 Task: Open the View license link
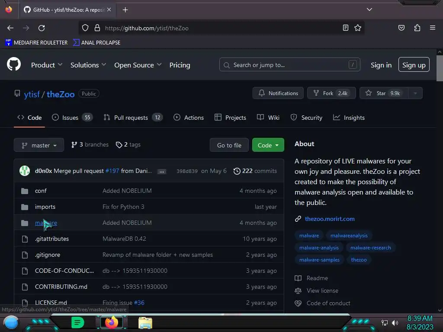click(x=316, y=290)
